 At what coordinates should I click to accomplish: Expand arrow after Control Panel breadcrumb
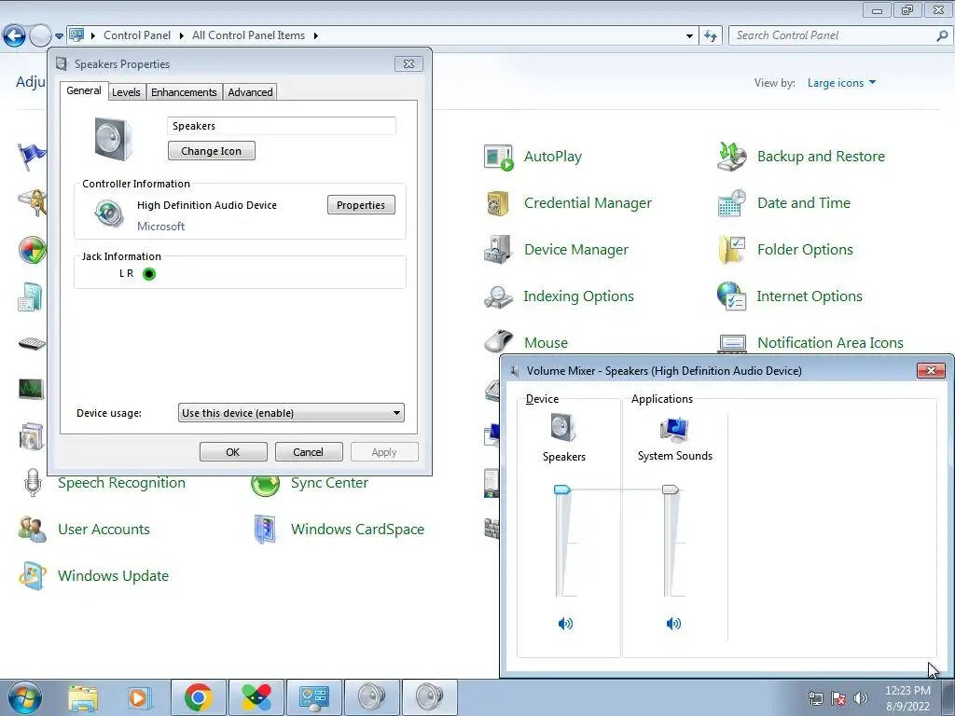pos(182,36)
